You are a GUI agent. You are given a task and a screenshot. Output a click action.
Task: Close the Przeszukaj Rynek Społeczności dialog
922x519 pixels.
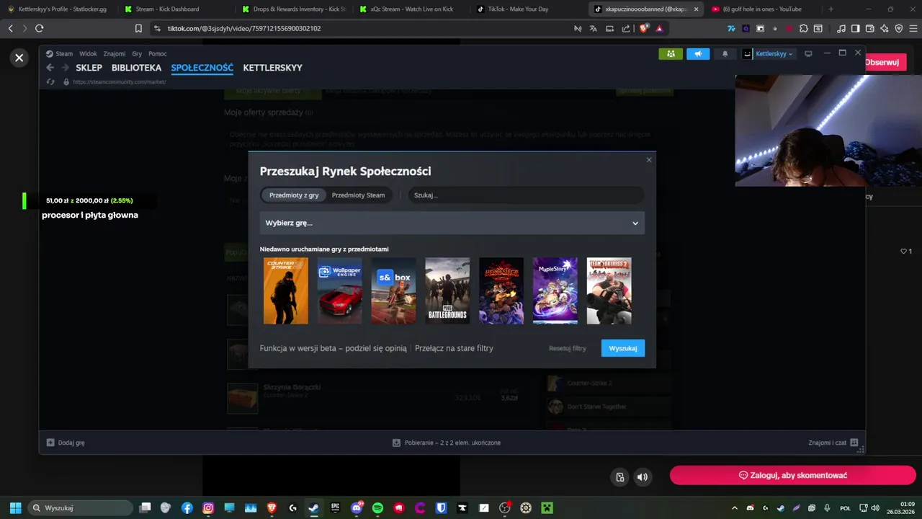point(649,160)
